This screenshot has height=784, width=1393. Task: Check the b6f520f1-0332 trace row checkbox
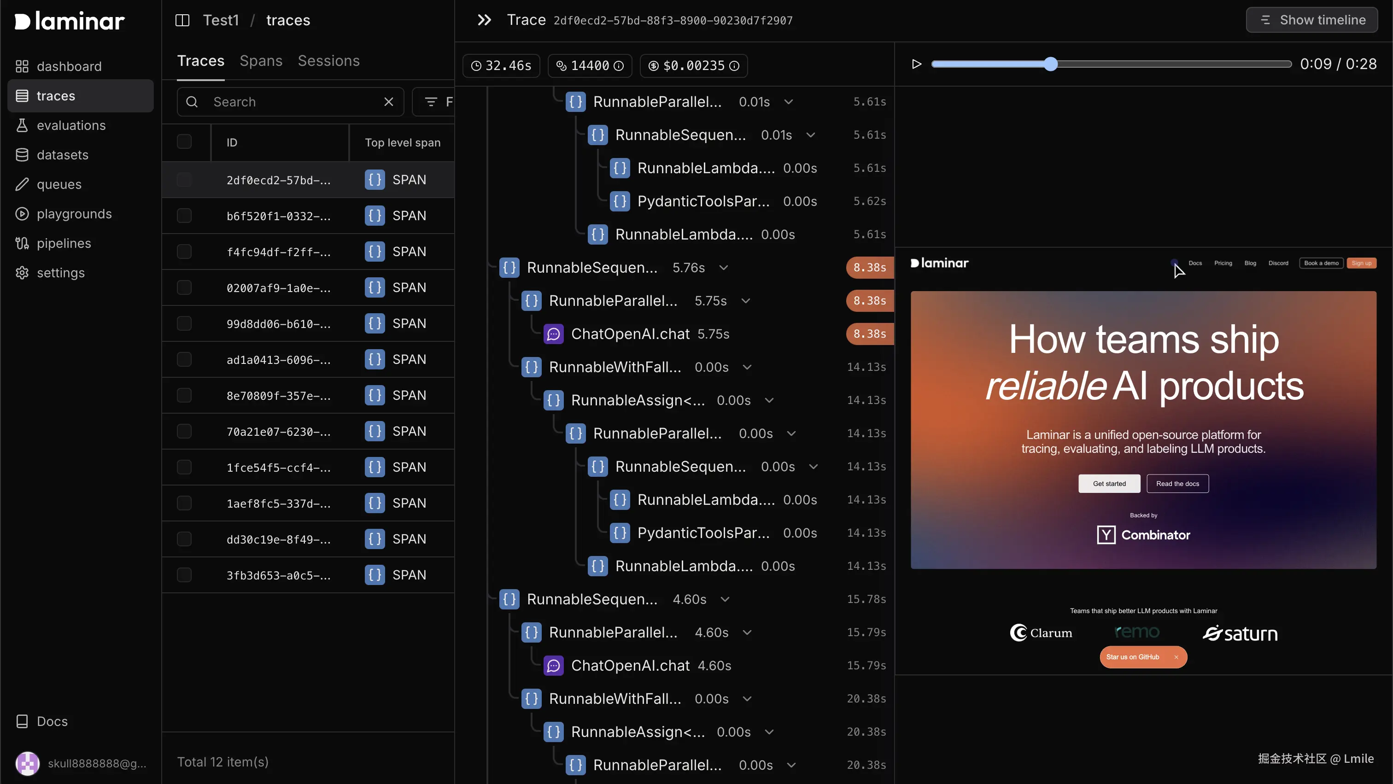tap(184, 216)
